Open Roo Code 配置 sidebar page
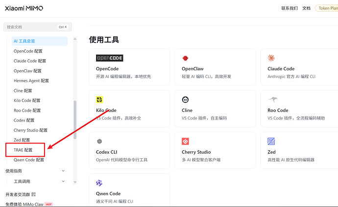The height and width of the screenshot is (207, 338). pyautogui.click(x=27, y=110)
